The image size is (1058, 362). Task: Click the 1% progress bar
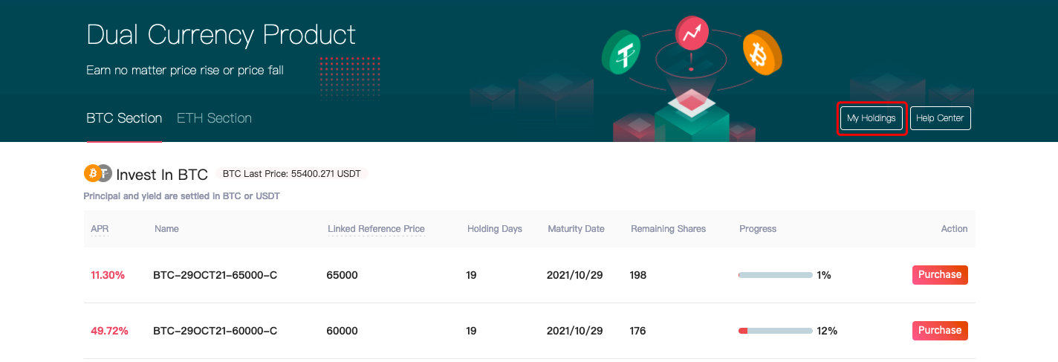[776, 275]
